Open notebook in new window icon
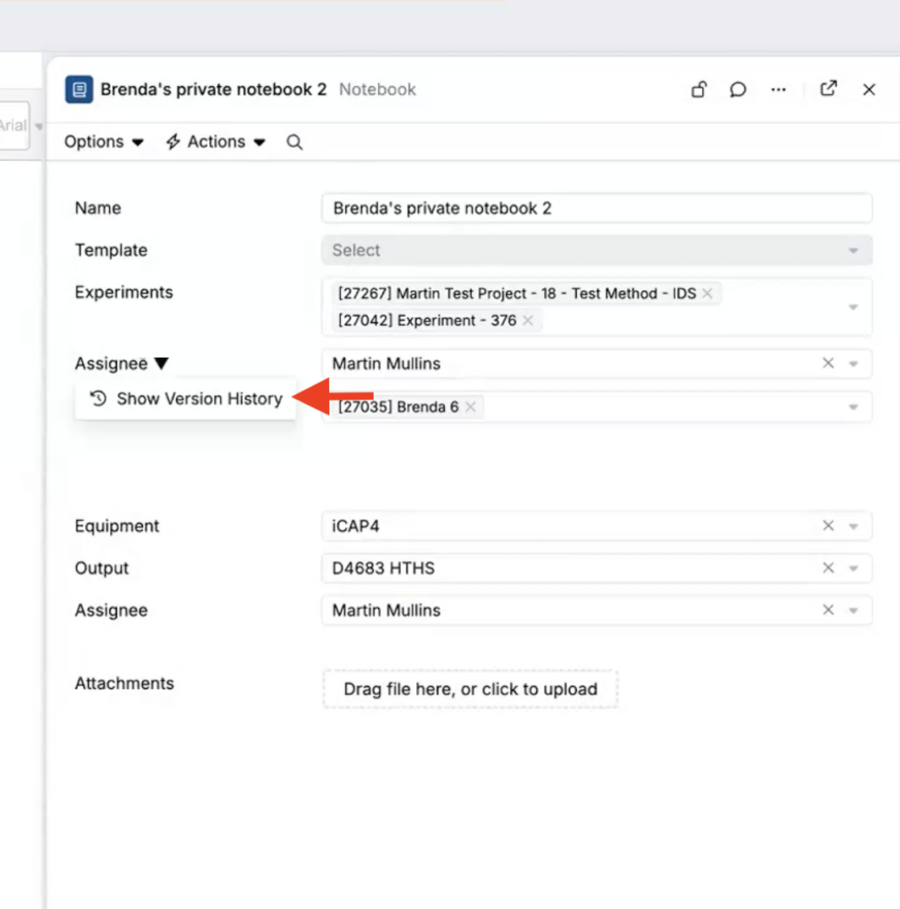 [x=829, y=89]
